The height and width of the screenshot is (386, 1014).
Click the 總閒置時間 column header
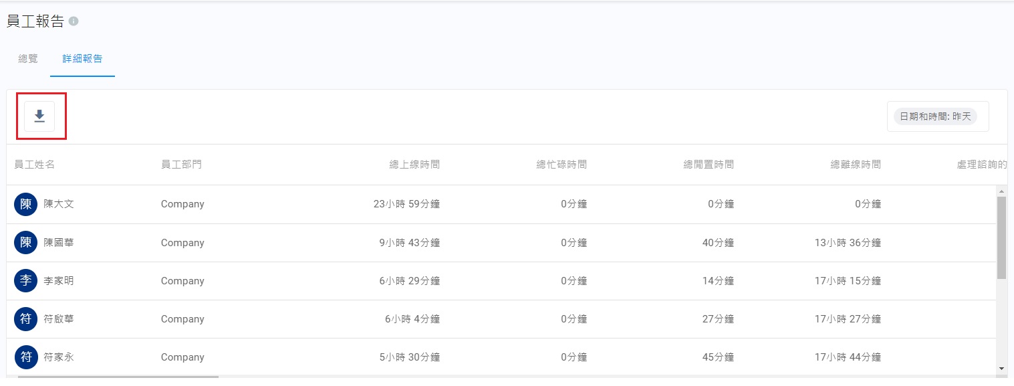click(x=709, y=165)
